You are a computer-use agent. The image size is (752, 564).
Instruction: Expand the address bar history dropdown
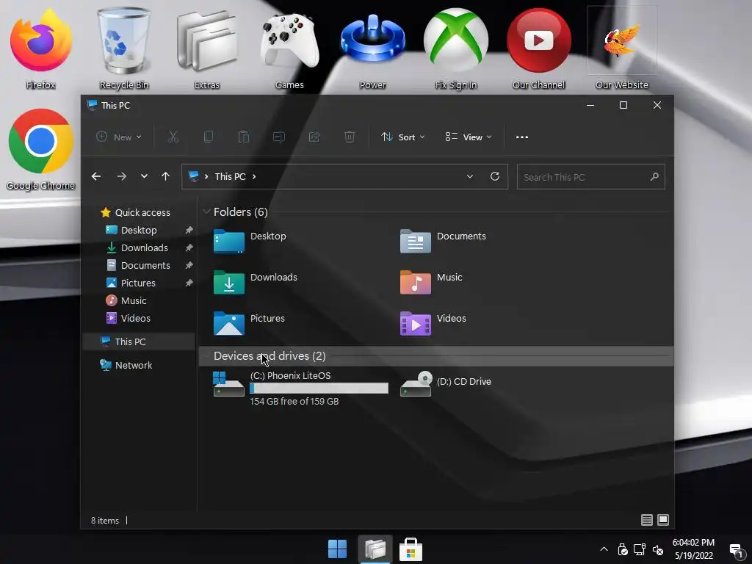pyautogui.click(x=470, y=176)
